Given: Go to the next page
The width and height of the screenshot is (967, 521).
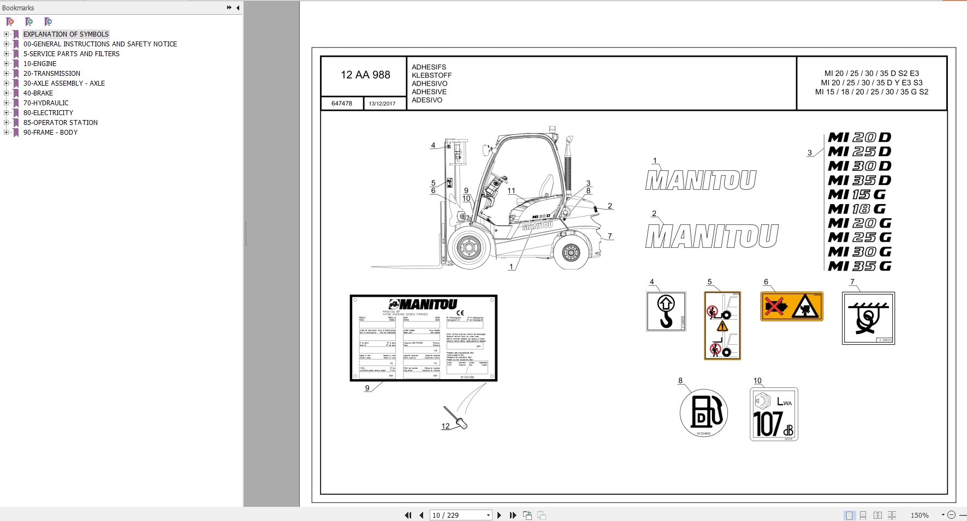Looking at the screenshot, I should point(499,515).
